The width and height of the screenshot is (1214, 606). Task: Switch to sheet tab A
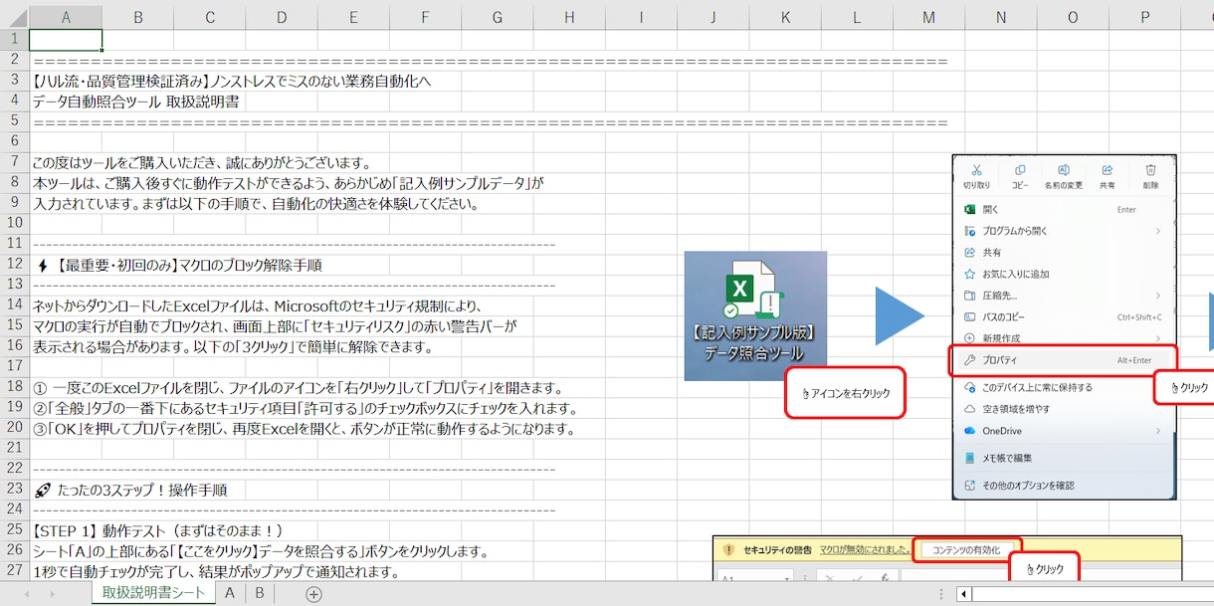(230, 593)
